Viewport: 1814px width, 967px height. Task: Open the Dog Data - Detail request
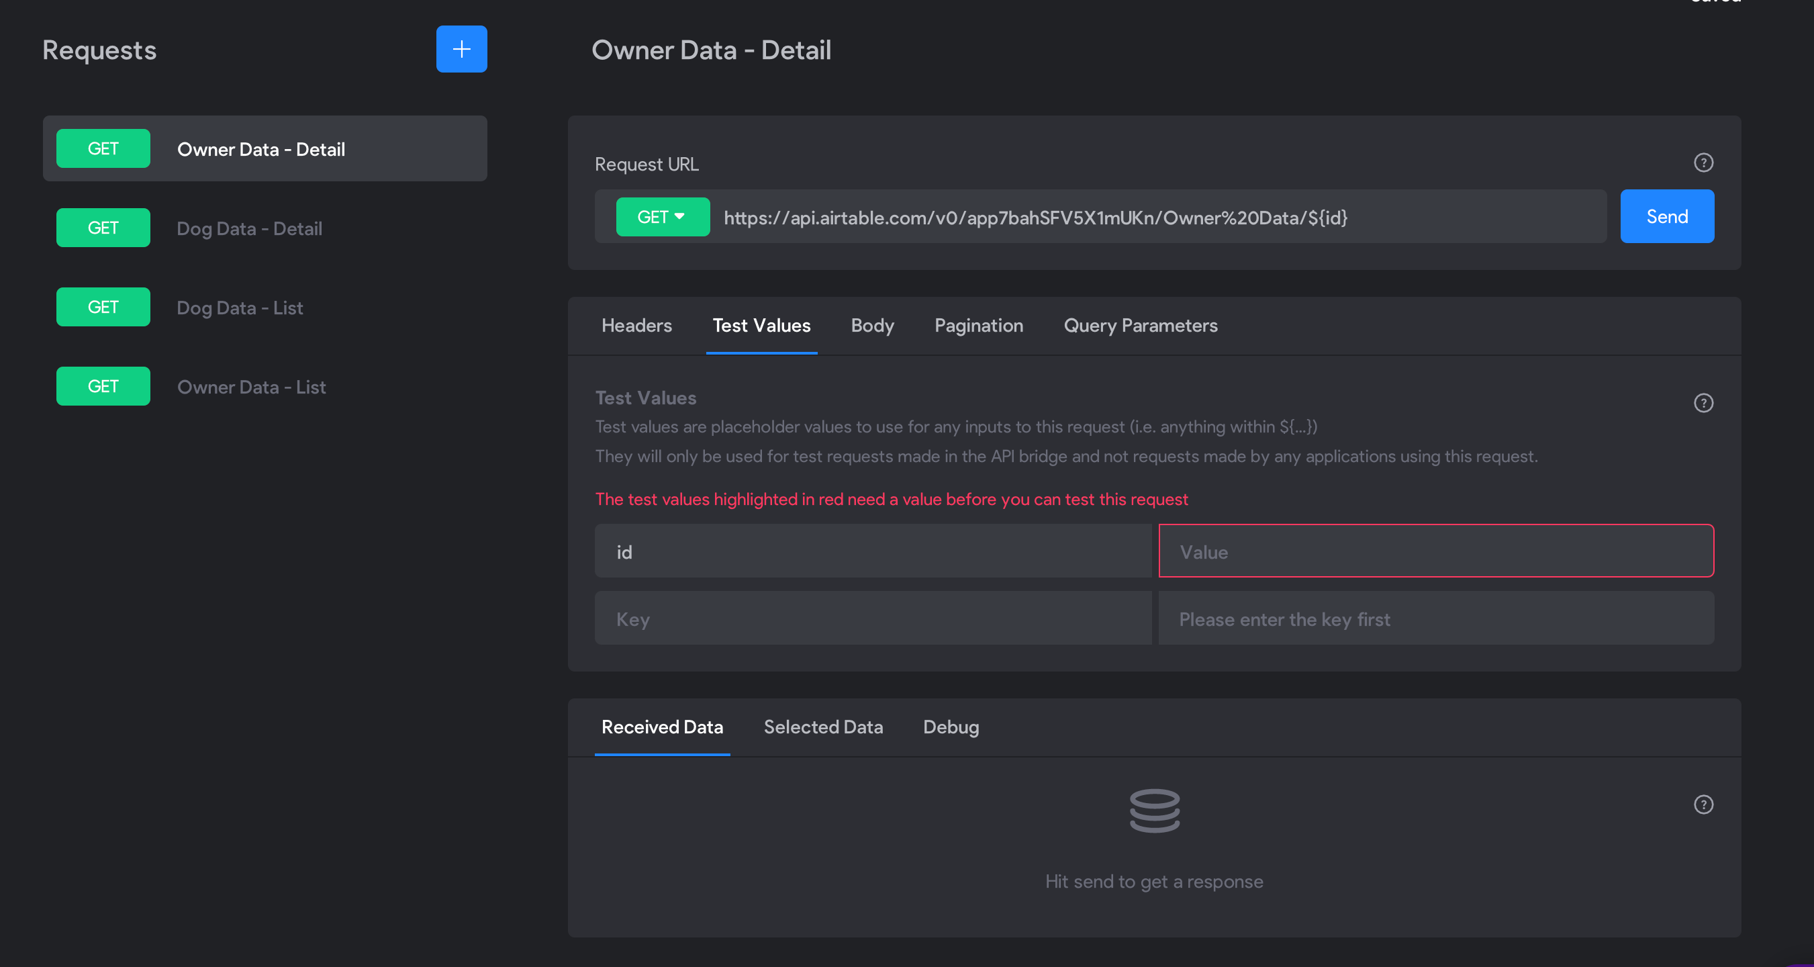click(265, 228)
